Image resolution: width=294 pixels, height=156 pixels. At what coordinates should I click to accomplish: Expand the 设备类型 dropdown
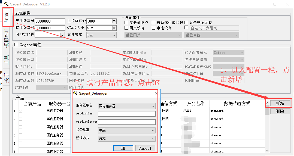[127, 130]
